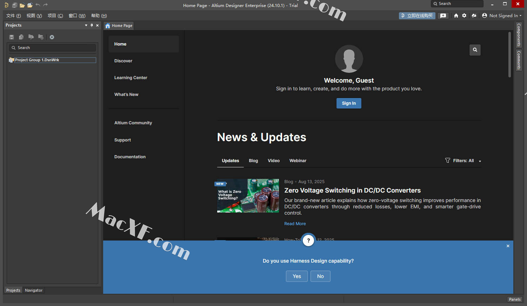
Task: Click the Projects panel compile documents icon
Action: click(21, 37)
